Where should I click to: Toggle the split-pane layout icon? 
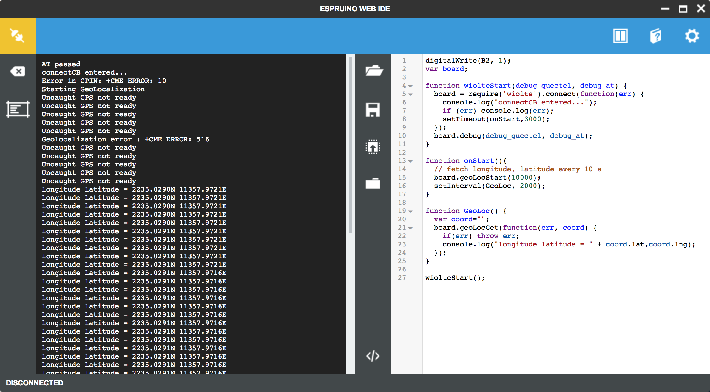620,36
